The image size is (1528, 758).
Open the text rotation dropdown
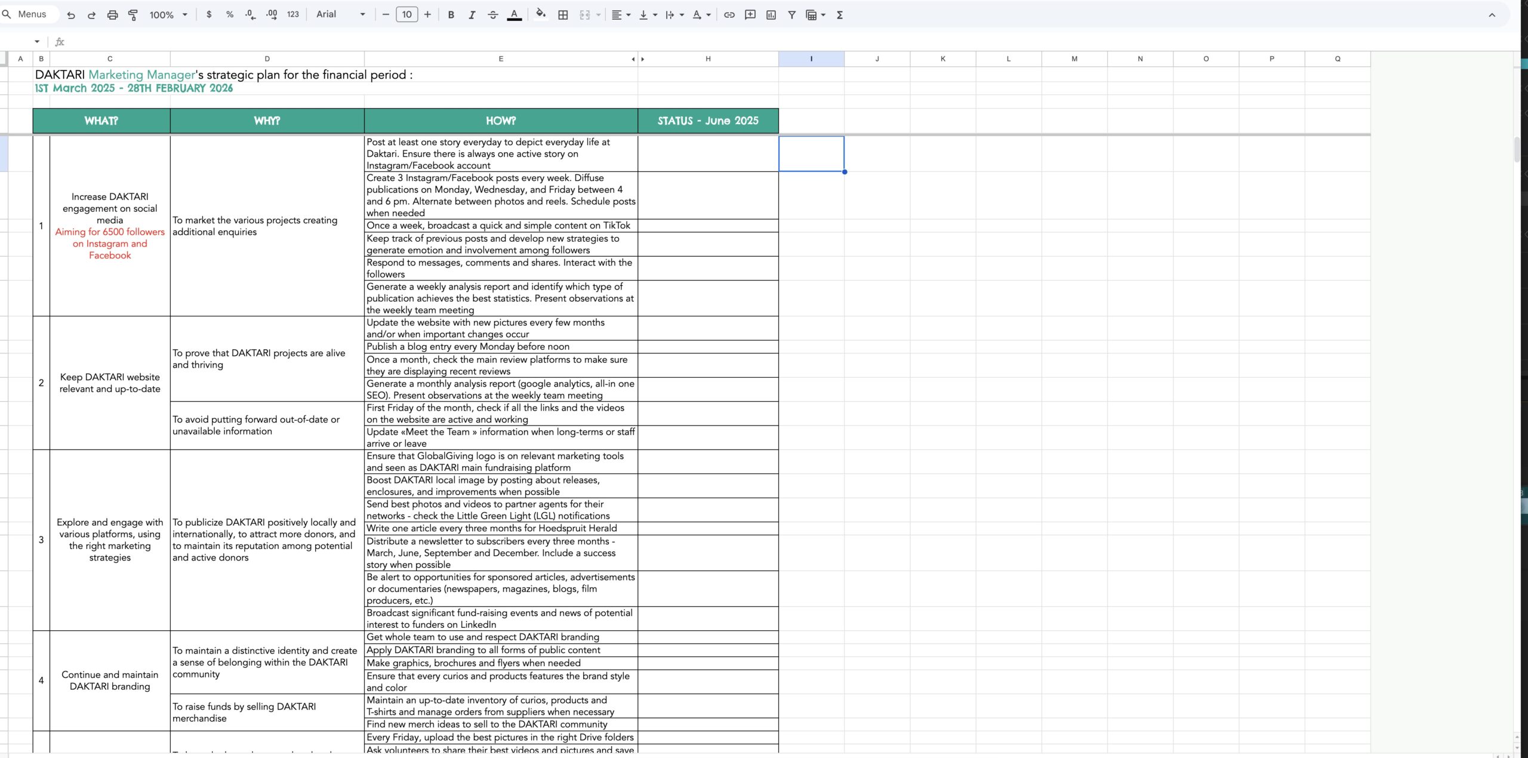click(701, 15)
